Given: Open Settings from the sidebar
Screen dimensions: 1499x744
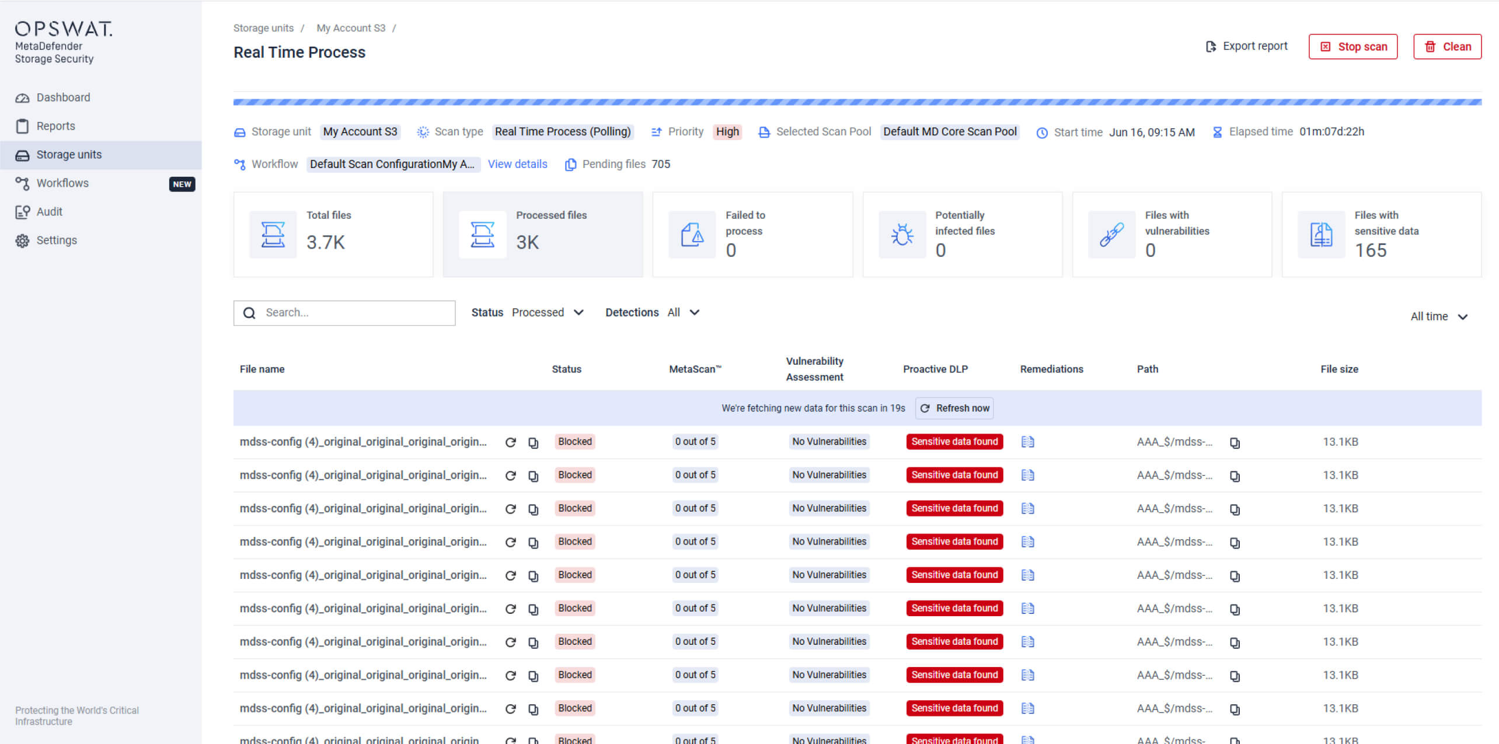Looking at the screenshot, I should coord(56,240).
